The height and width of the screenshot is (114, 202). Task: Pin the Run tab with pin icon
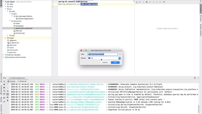(x=4, y=102)
